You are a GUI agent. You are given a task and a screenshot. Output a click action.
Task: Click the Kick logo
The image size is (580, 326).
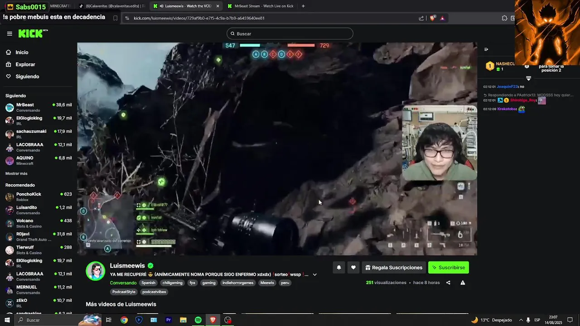[33, 34]
